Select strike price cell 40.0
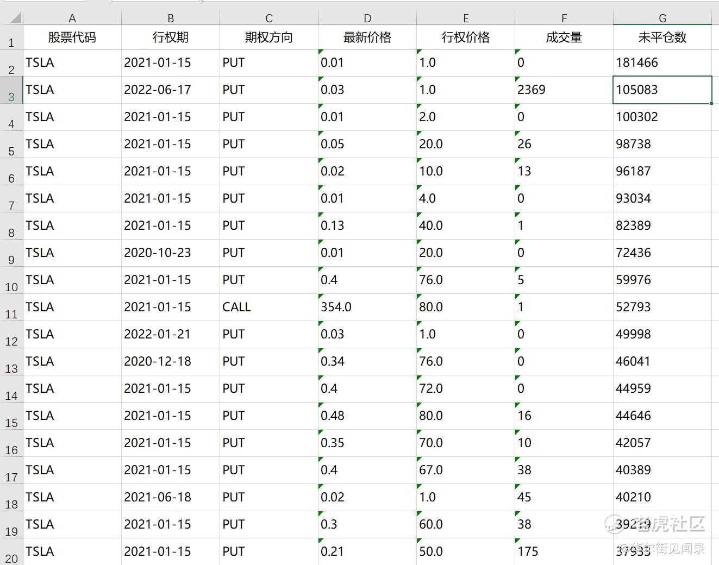The image size is (719, 565). (x=465, y=225)
